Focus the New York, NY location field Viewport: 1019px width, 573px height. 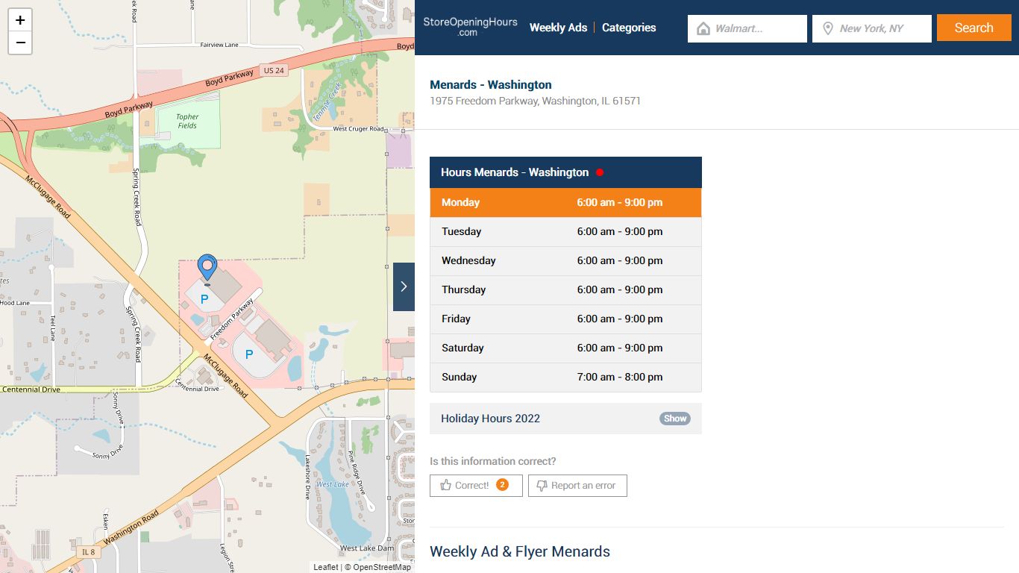tap(872, 28)
